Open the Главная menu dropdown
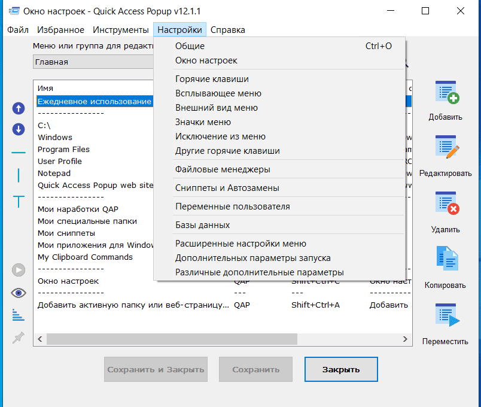Screen dimensions: 481x407 [93, 62]
